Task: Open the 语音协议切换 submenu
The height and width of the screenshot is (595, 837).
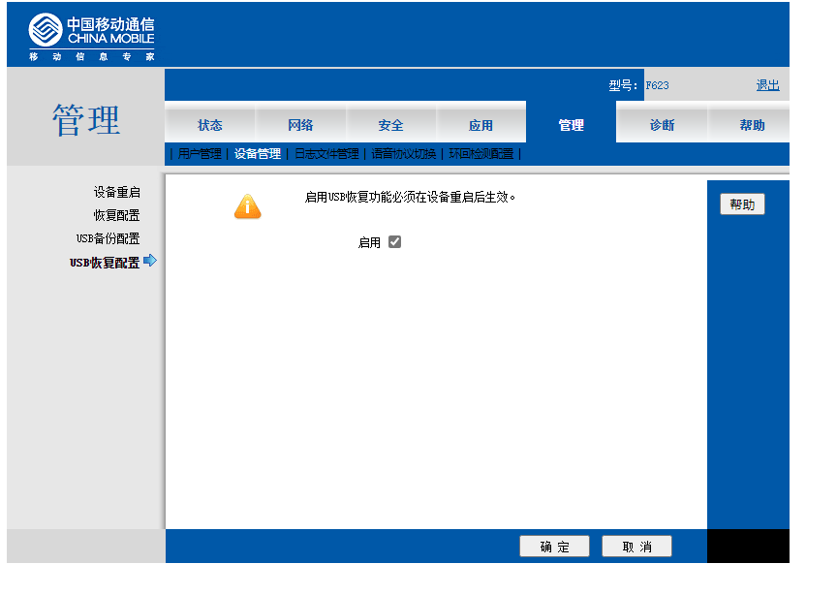Action: pos(404,154)
